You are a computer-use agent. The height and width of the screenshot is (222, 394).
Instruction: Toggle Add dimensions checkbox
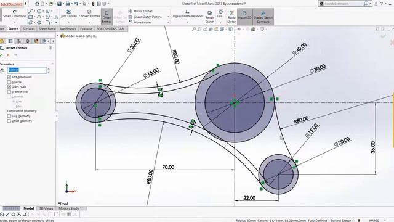click(x=9, y=77)
